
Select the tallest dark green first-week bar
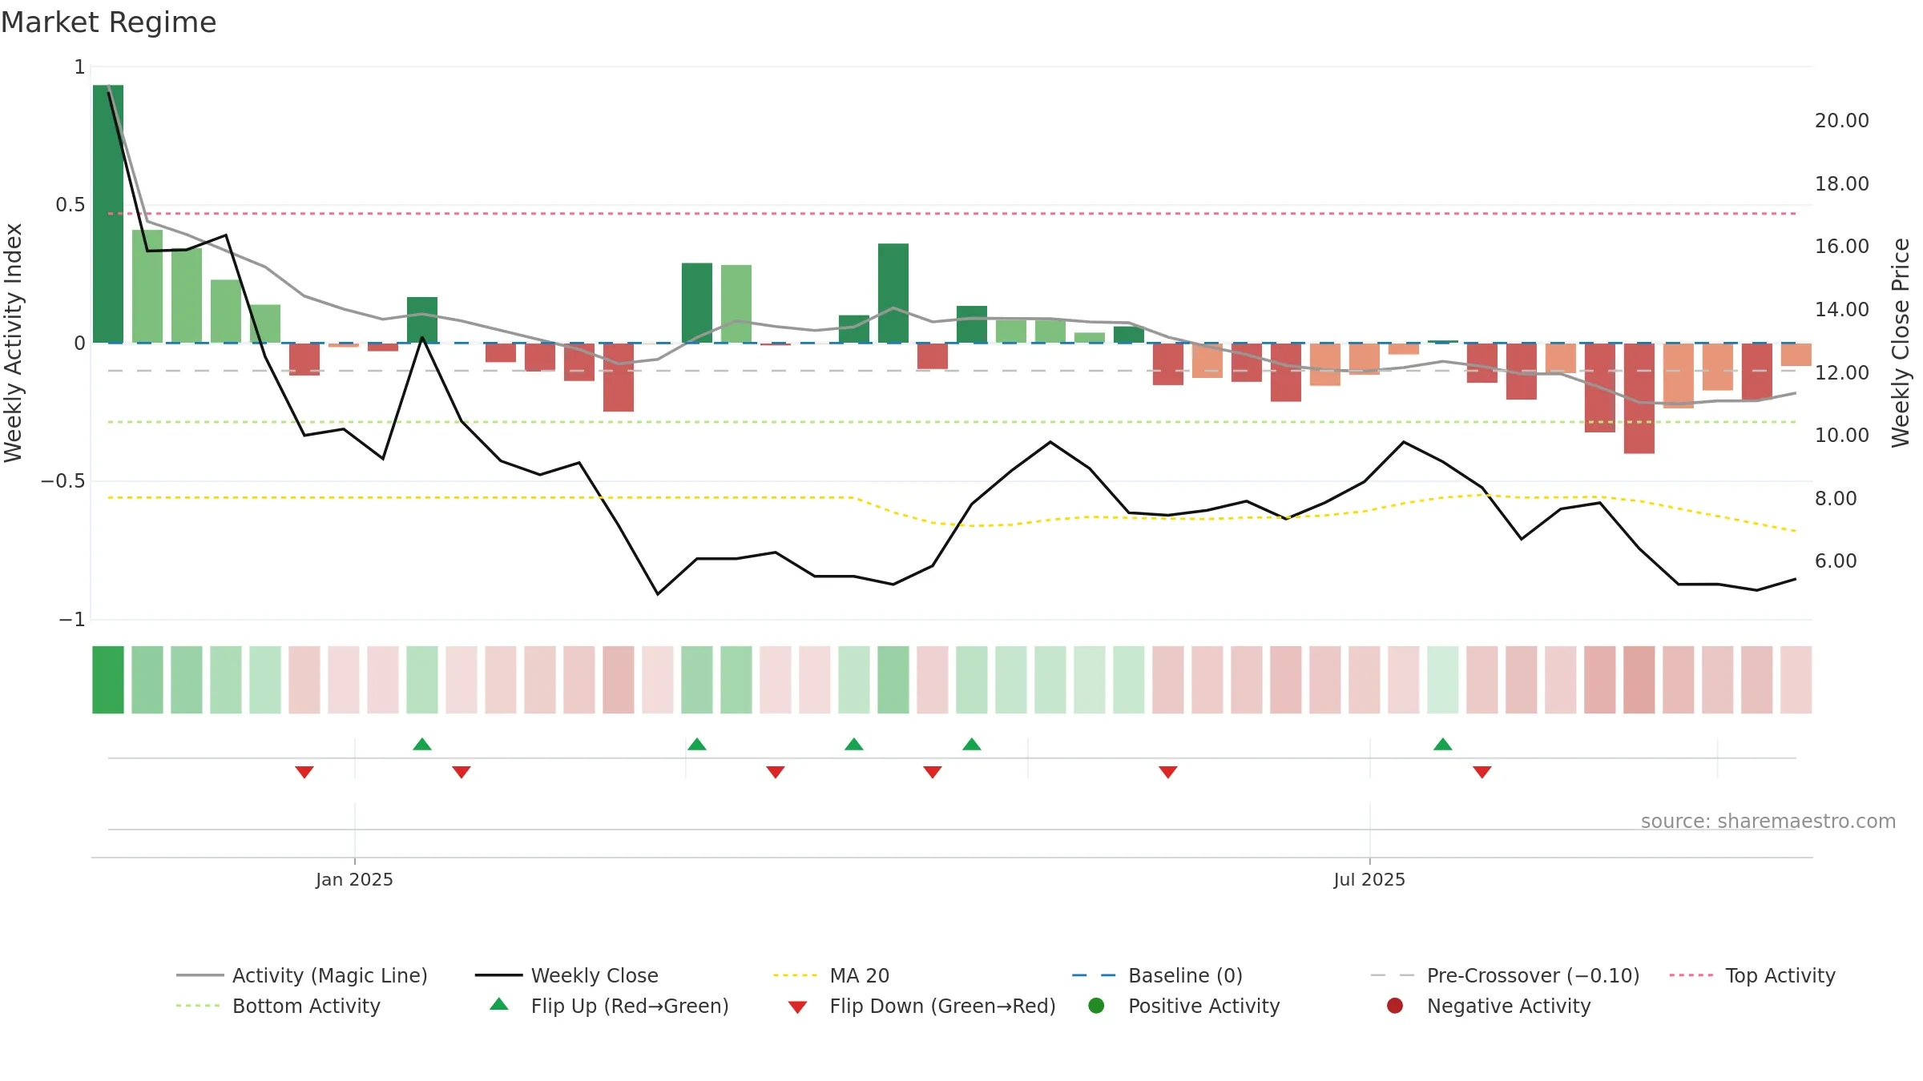coord(108,214)
